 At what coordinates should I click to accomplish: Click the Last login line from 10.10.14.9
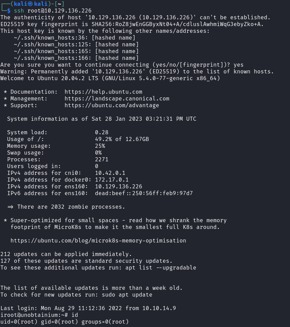coord(88,308)
